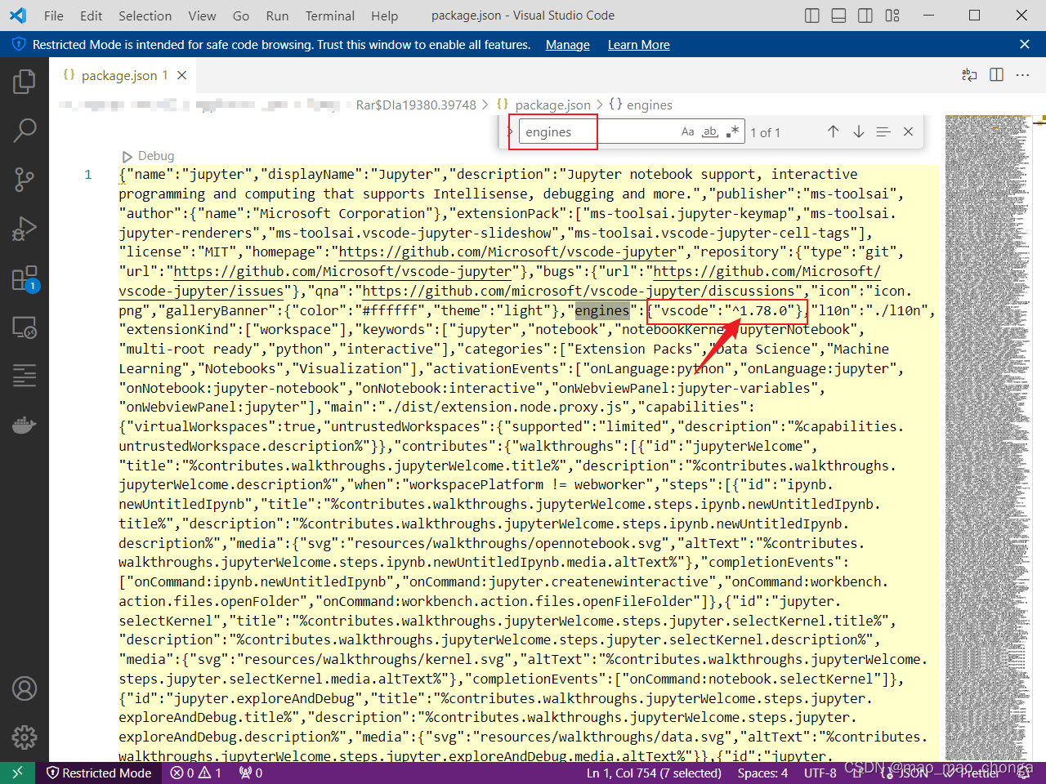Change encoding via UTF-8 status item

(820, 773)
